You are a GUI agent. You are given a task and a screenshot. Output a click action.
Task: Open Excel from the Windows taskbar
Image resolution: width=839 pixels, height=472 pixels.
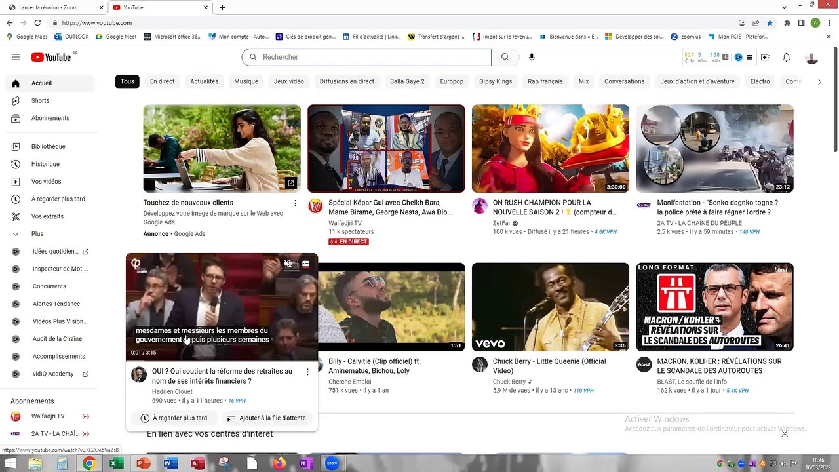pos(116,463)
